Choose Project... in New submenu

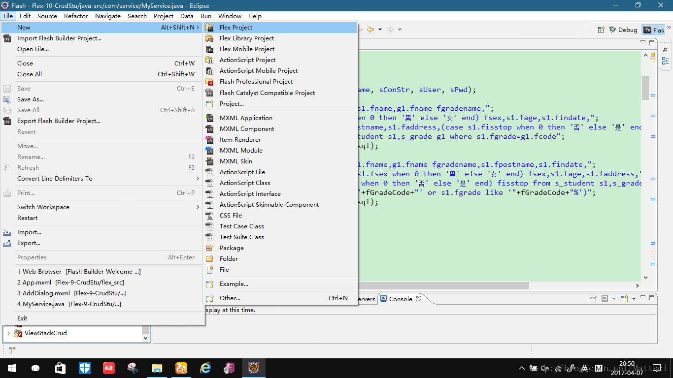[280, 104]
